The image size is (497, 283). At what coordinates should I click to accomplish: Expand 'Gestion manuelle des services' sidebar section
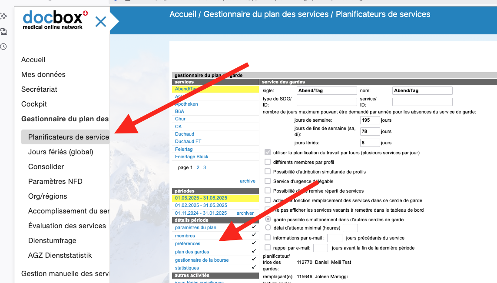tap(65, 273)
